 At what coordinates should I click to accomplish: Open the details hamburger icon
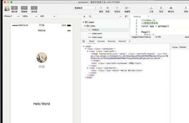point(186,8)
